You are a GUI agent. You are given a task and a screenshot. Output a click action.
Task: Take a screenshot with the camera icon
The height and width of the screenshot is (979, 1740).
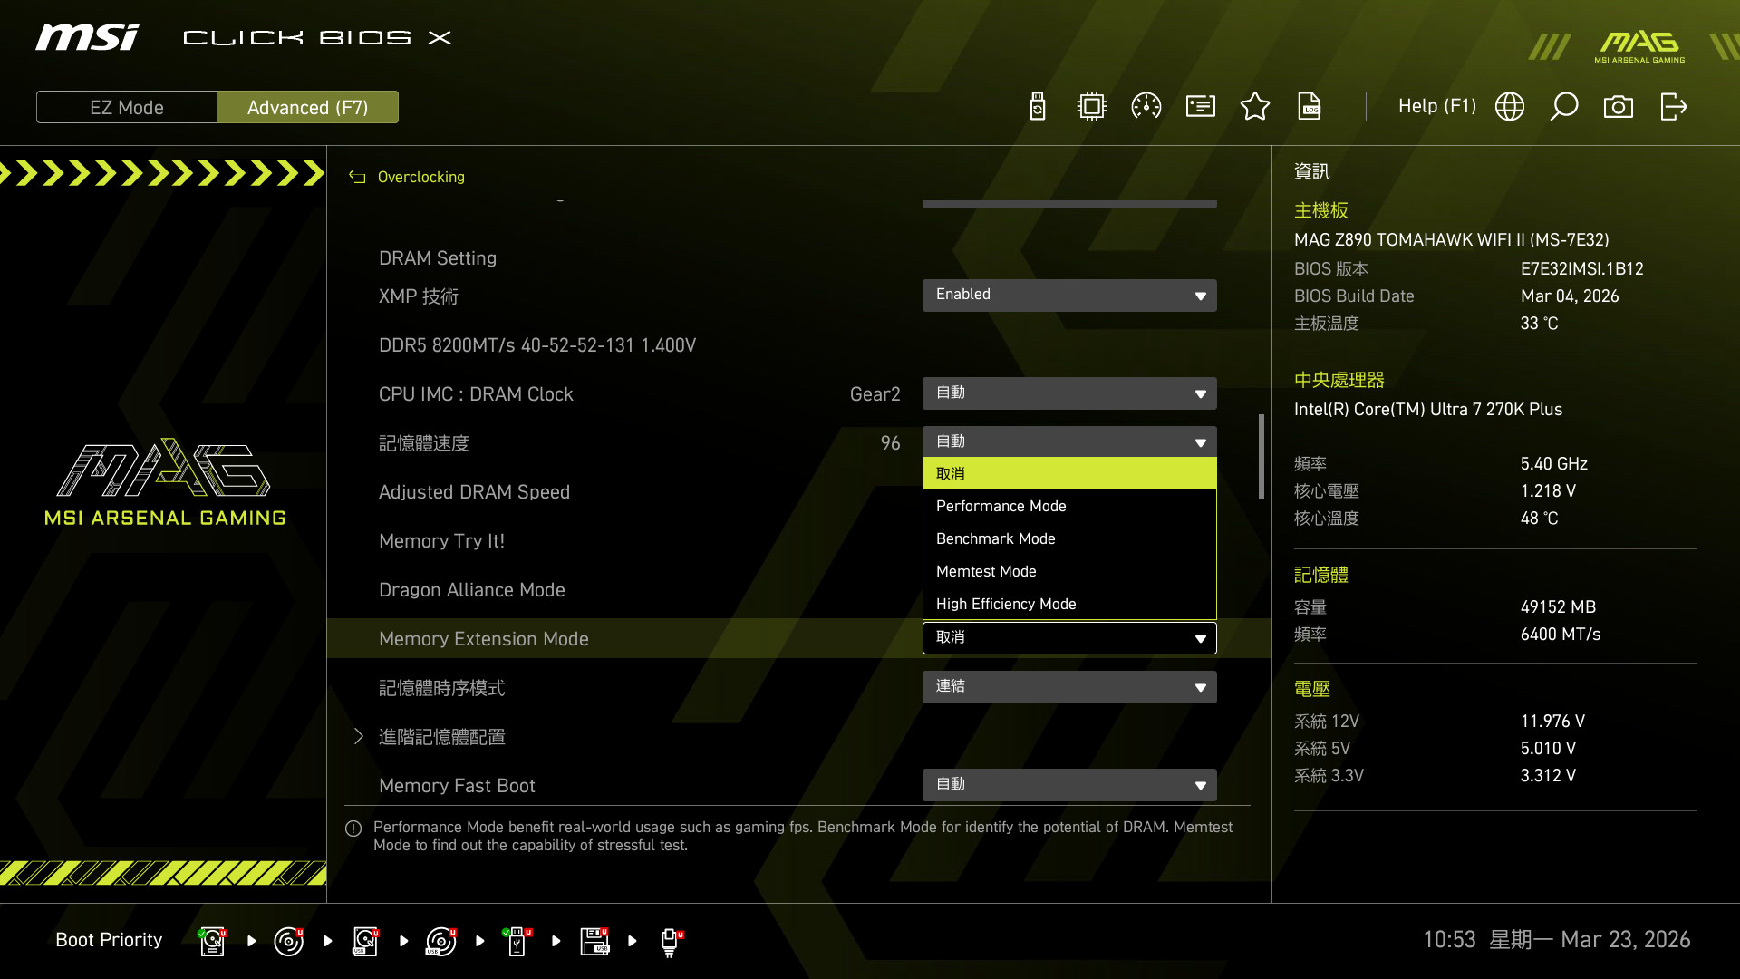pyautogui.click(x=1619, y=107)
